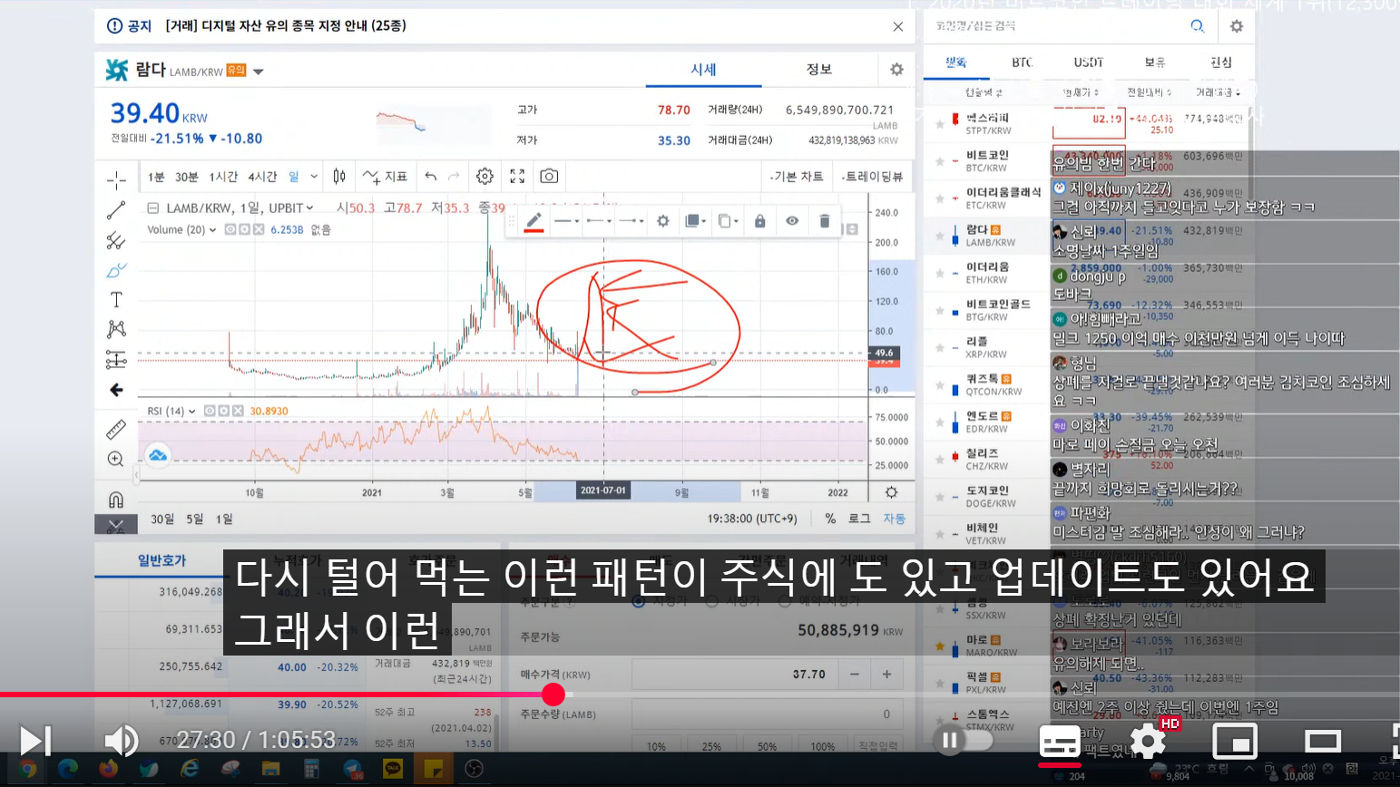Select the brush drawing tool
The image size is (1400, 787).
pyautogui.click(x=116, y=270)
